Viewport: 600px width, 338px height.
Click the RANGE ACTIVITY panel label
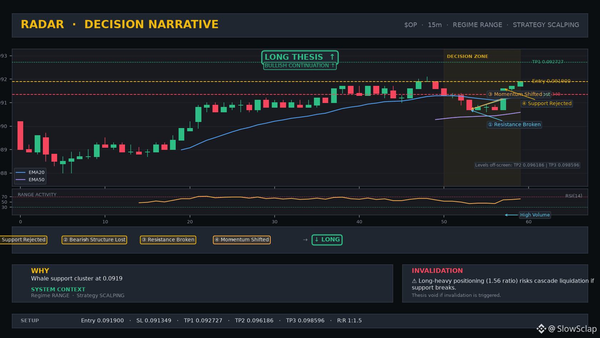point(37,195)
